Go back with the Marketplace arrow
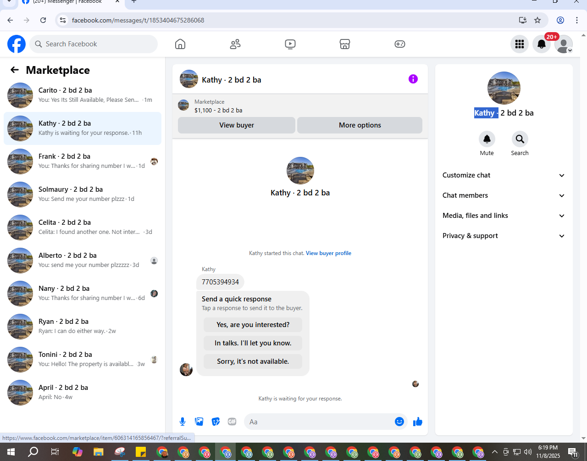Screen dimensions: 587x461 click(15, 70)
